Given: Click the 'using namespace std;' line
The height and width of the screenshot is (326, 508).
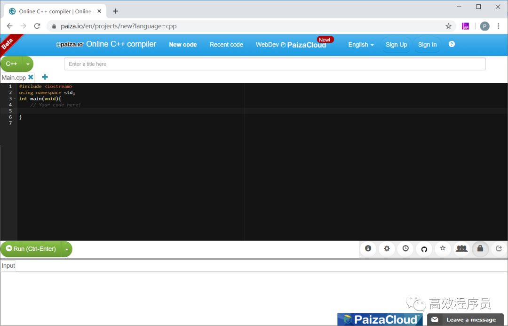Looking at the screenshot, I should coord(47,93).
